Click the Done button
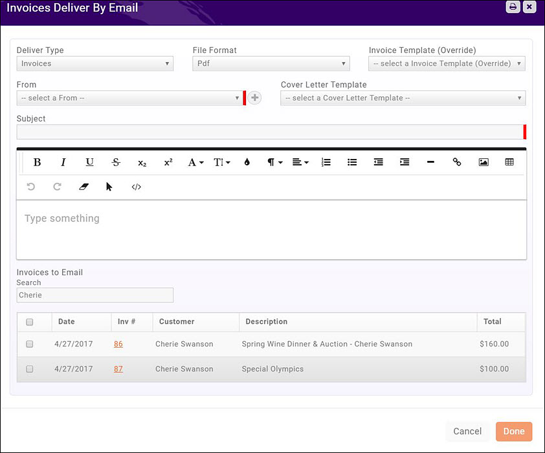This screenshot has width=545, height=453. tap(514, 431)
